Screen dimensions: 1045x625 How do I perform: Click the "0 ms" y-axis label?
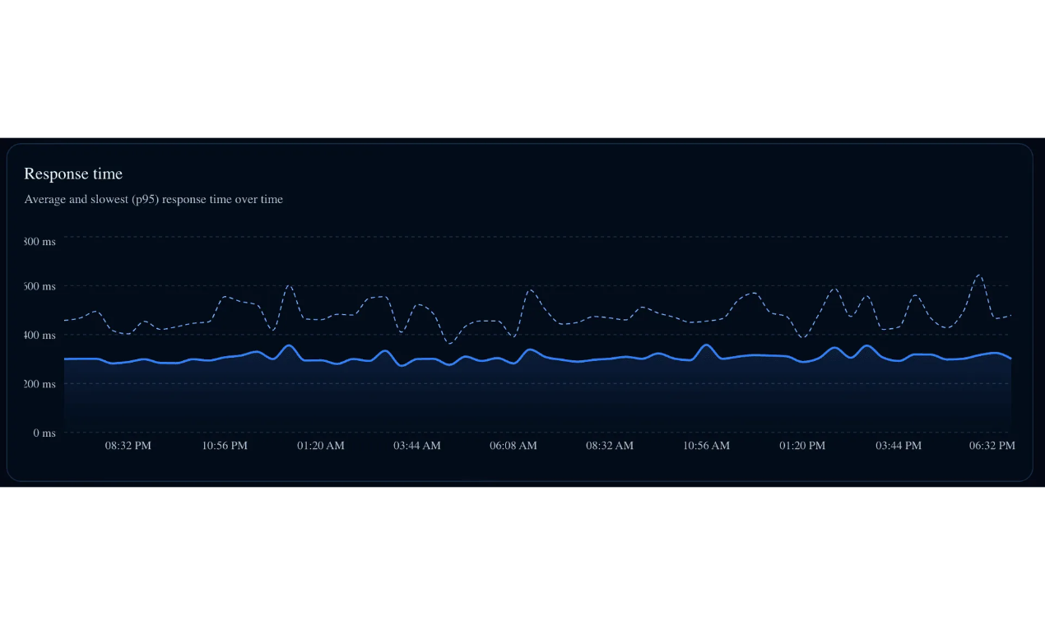tap(44, 433)
